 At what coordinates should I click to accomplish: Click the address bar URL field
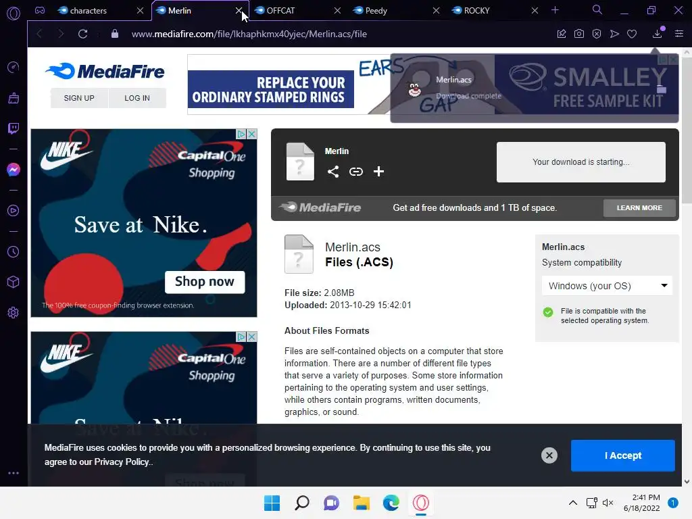pyautogui.click(x=249, y=34)
